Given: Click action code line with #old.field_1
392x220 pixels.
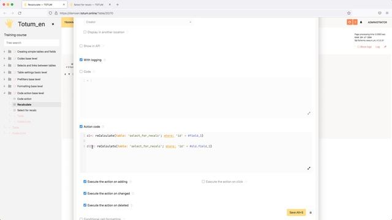Looking at the screenshot, I should [x=149, y=146].
